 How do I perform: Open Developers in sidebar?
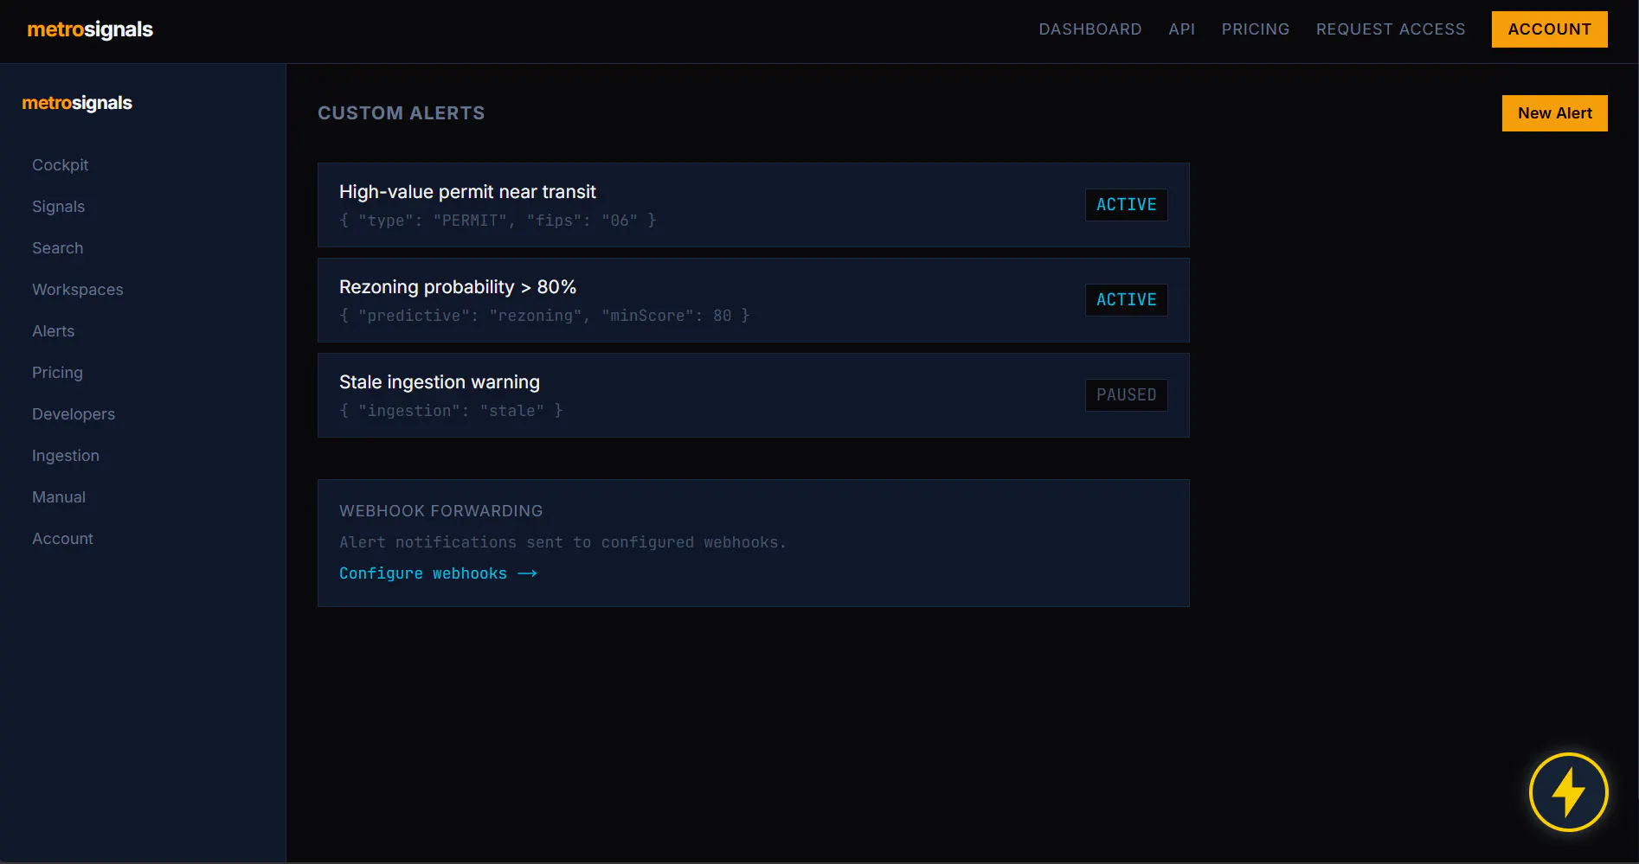tap(74, 414)
